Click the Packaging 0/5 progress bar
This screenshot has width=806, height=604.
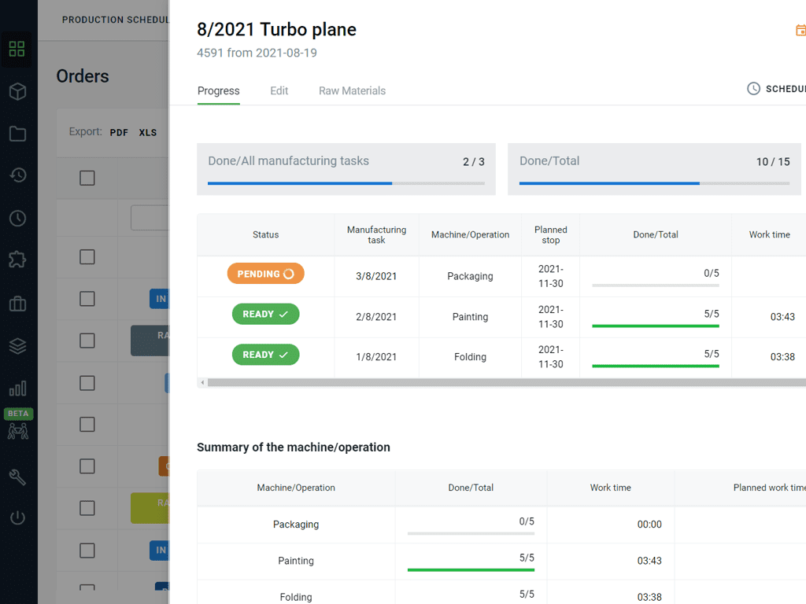tap(655, 285)
